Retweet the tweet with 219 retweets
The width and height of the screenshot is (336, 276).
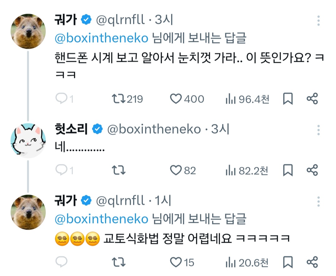[118, 99]
